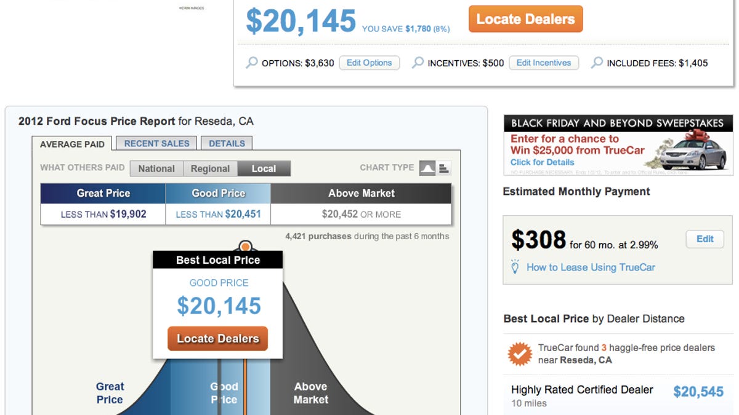Click the $20,145 price in the popup
The image size is (739, 415).
click(x=219, y=306)
